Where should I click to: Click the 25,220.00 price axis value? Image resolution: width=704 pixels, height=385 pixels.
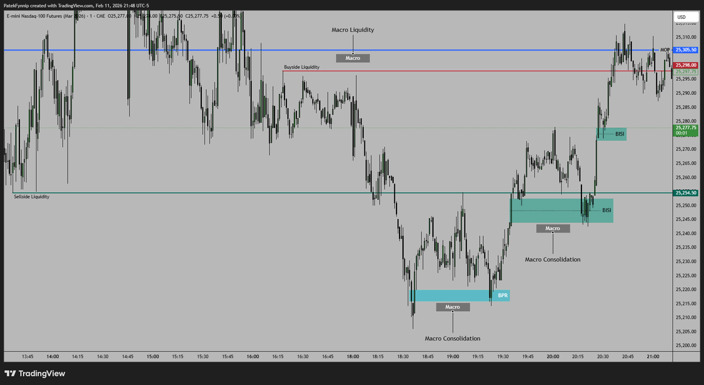click(686, 289)
